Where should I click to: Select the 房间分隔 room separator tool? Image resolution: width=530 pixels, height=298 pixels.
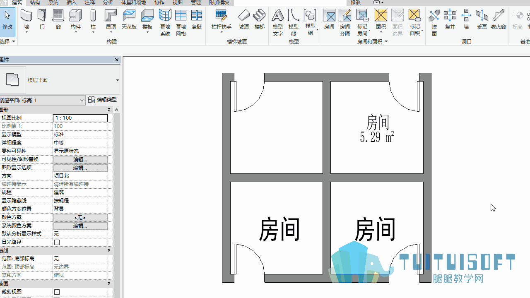click(x=345, y=22)
